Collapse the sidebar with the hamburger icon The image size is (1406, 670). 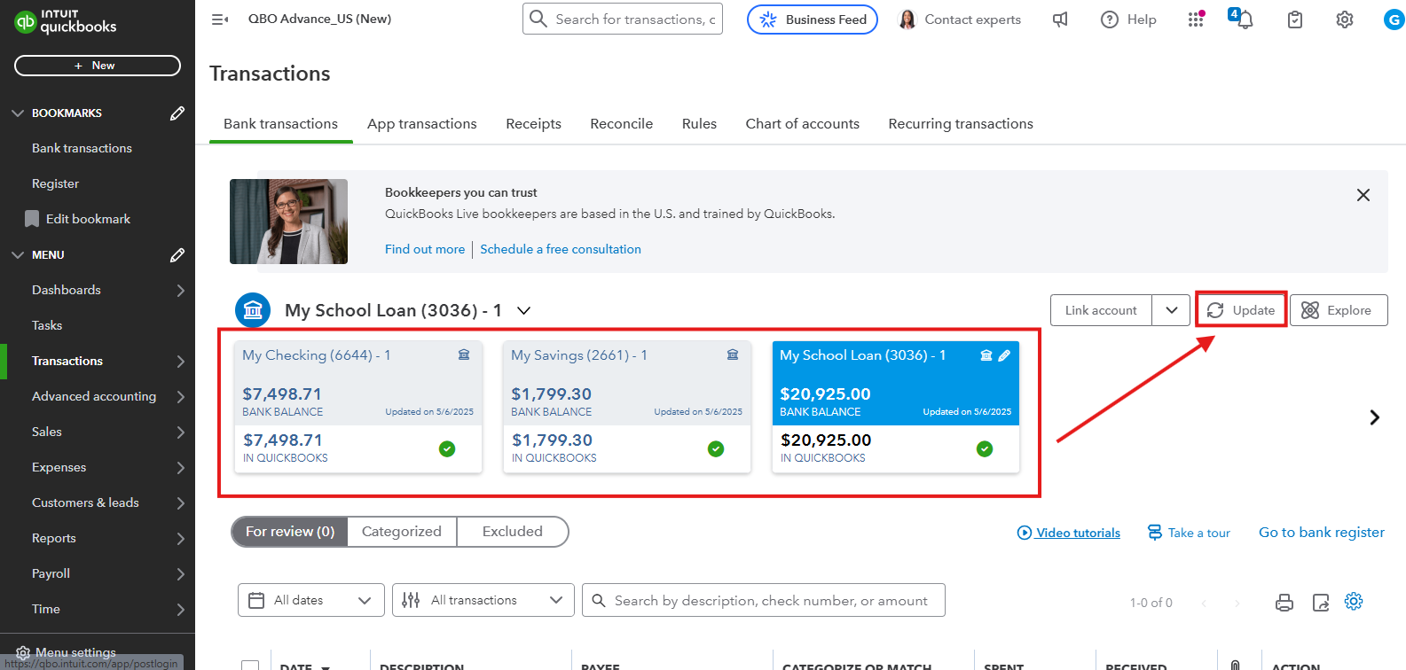(220, 19)
